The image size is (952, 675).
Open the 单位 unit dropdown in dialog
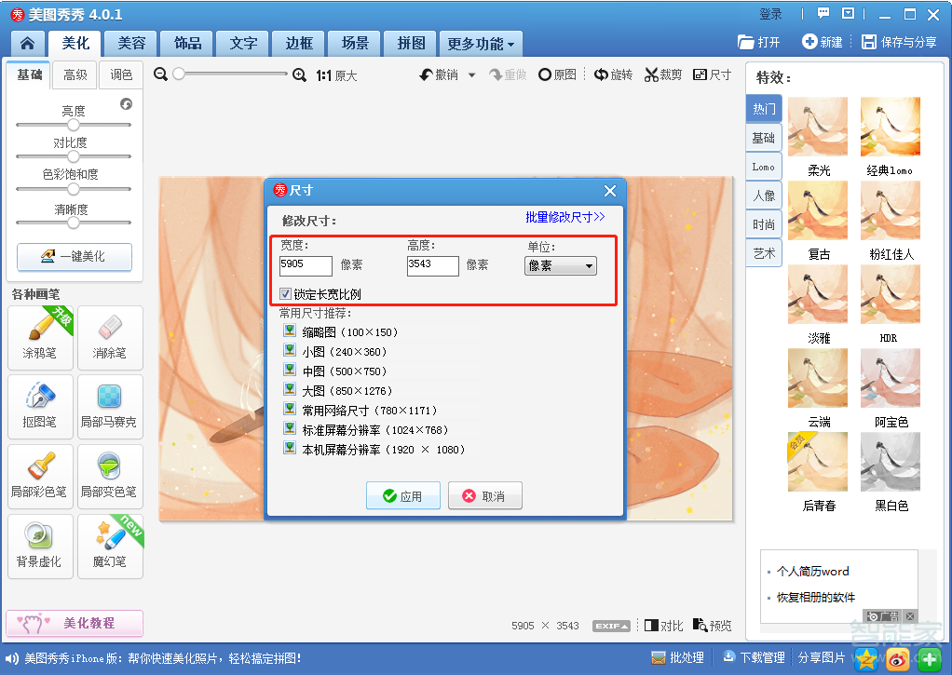tap(560, 265)
